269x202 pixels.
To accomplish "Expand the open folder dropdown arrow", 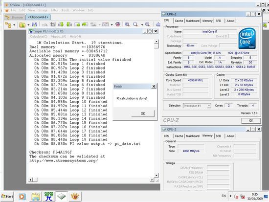I will pyautogui.click(x=28, y=25).
